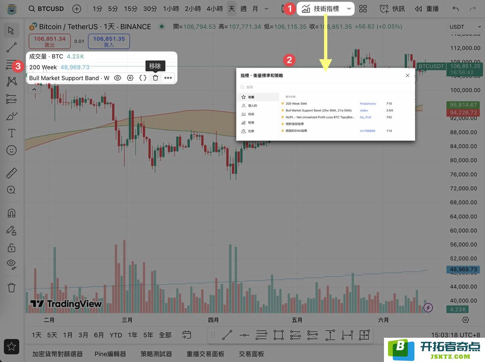Open the Pine編輯器 tab
The height and width of the screenshot is (362, 485).
(x=110, y=354)
